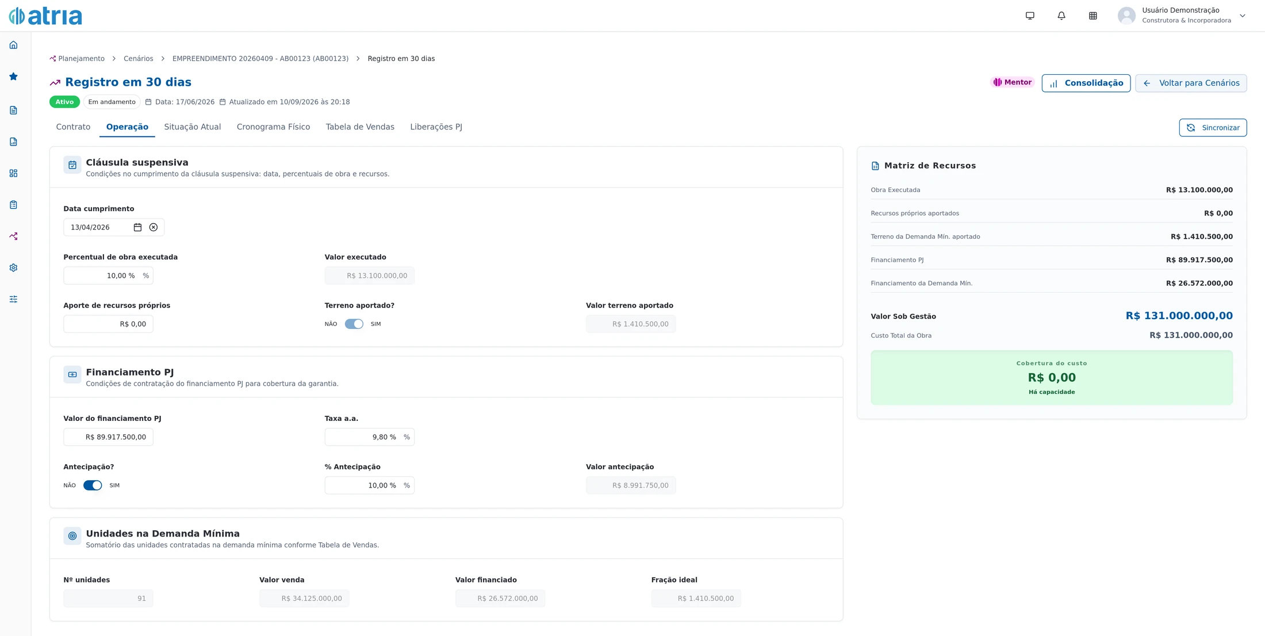The height and width of the screenshot is (636, 1265).
Task: Click the Em andamento status badge
Action: coord(112,102)
